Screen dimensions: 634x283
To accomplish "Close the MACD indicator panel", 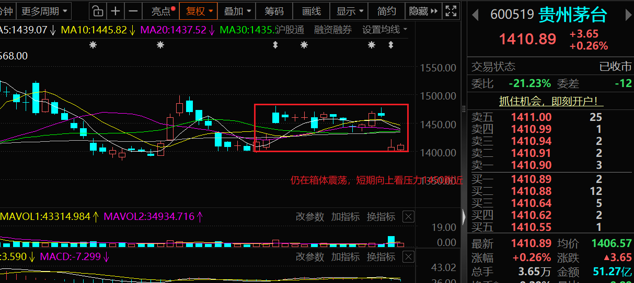I will [x=409, y=257].
